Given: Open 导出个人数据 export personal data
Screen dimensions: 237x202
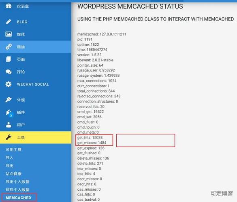Looking at the screenshot, I should [x=17, y=182].
